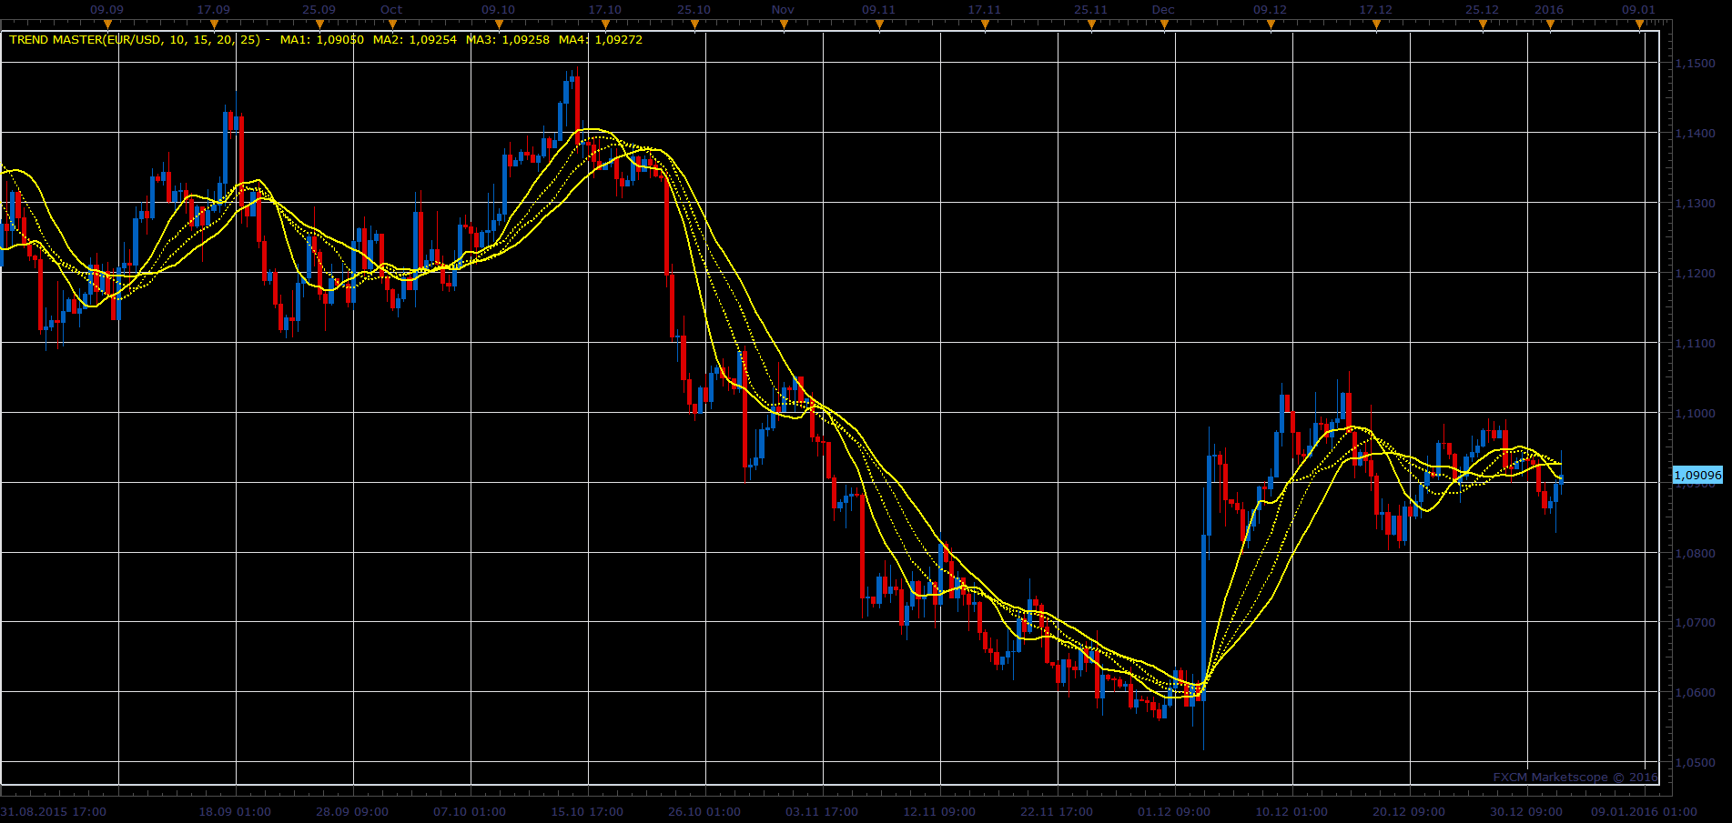Click the 1,0800 price axis label
This screenshot has width=1732, height=823.
click(1695, 553)
